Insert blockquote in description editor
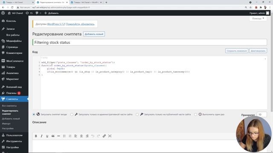The height and width of the screenshot is (153, 273). coord(53,136)
